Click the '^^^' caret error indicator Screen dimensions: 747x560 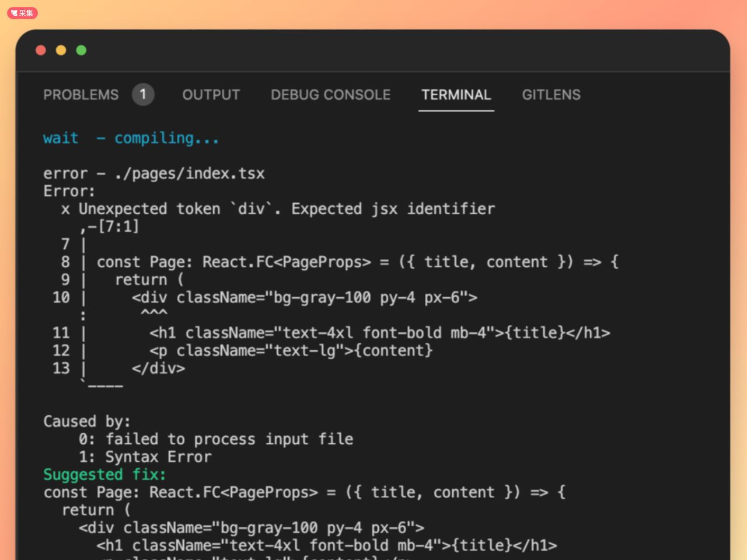[x=154, y=313]
